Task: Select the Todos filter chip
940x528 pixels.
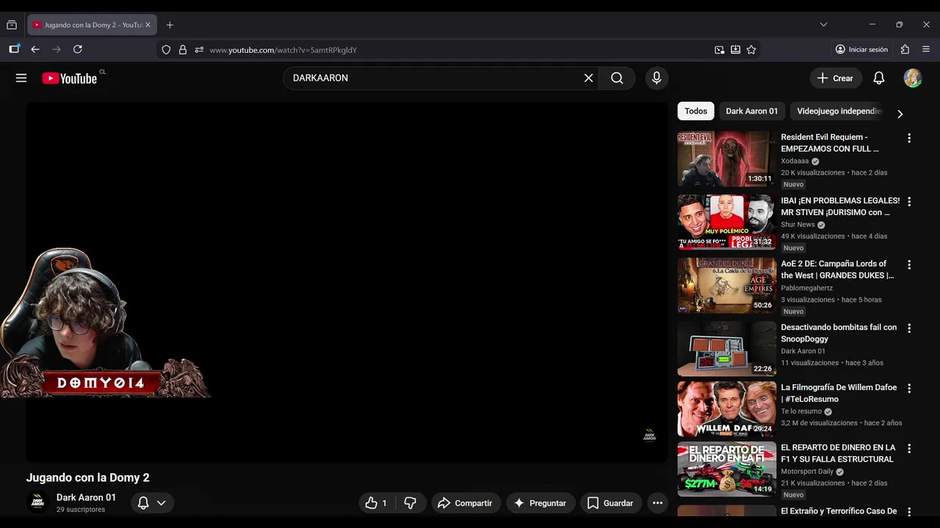Action: [x=695, y=111]
